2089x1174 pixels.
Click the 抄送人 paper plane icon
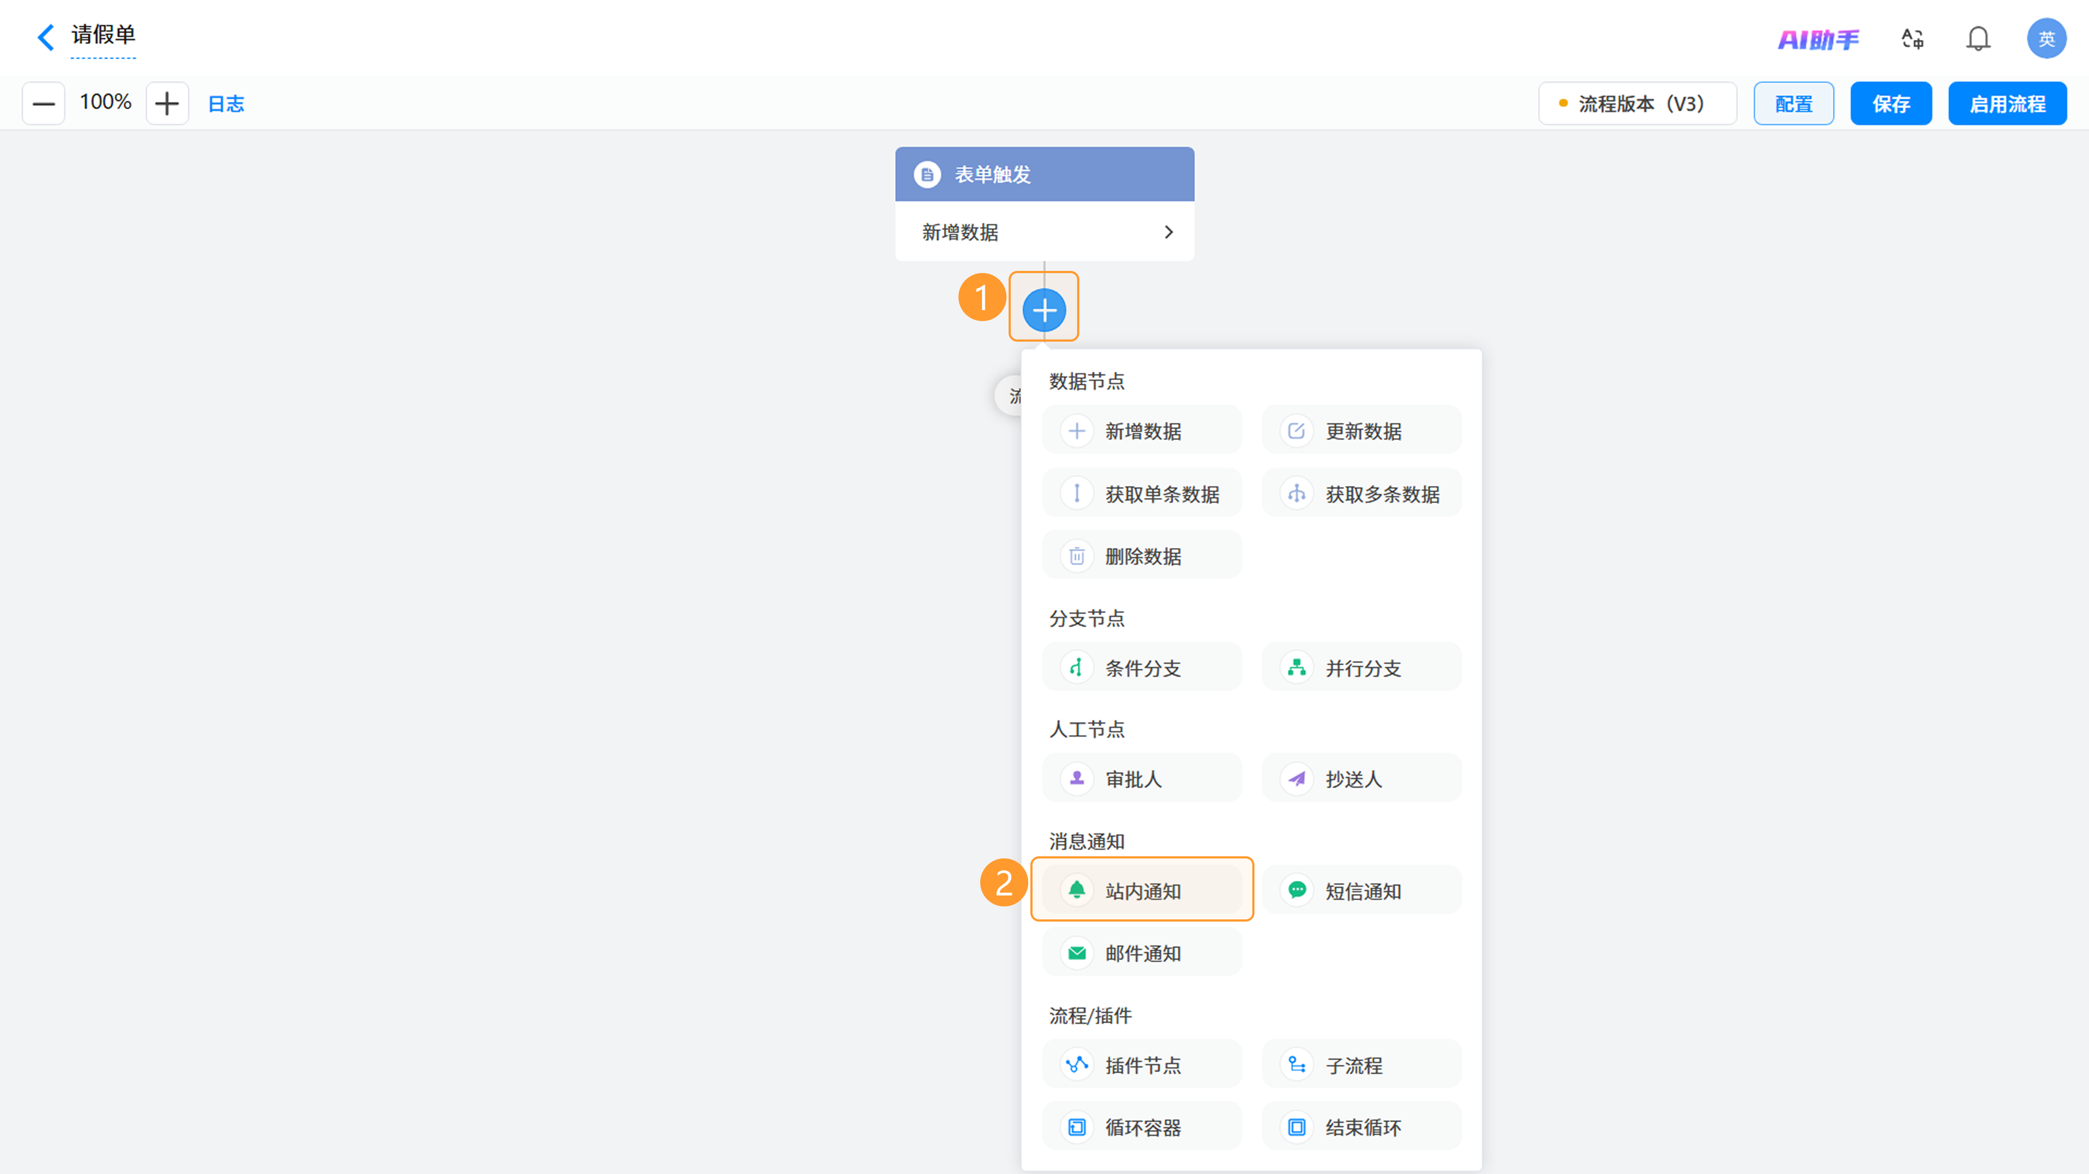tap(1296, 778)
